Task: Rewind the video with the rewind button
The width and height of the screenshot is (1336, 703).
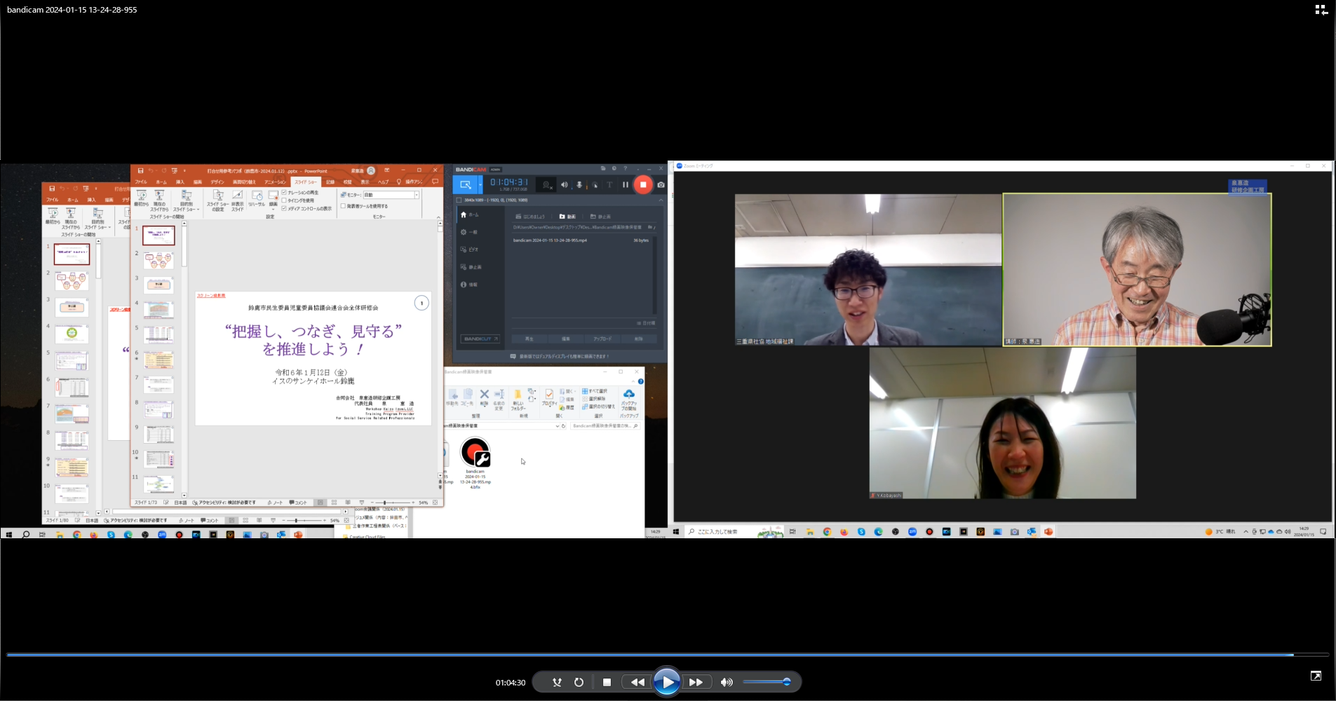Action: [x=637, y=682]
